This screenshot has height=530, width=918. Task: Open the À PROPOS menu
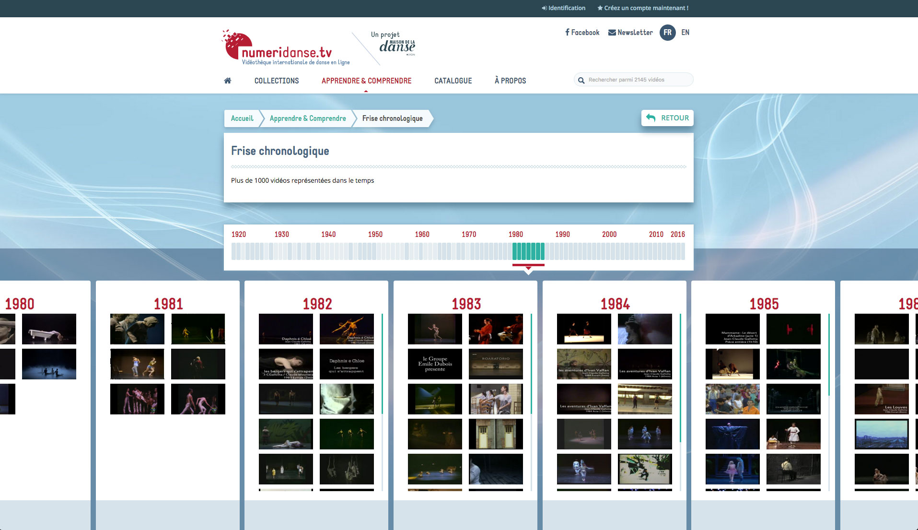510,81
